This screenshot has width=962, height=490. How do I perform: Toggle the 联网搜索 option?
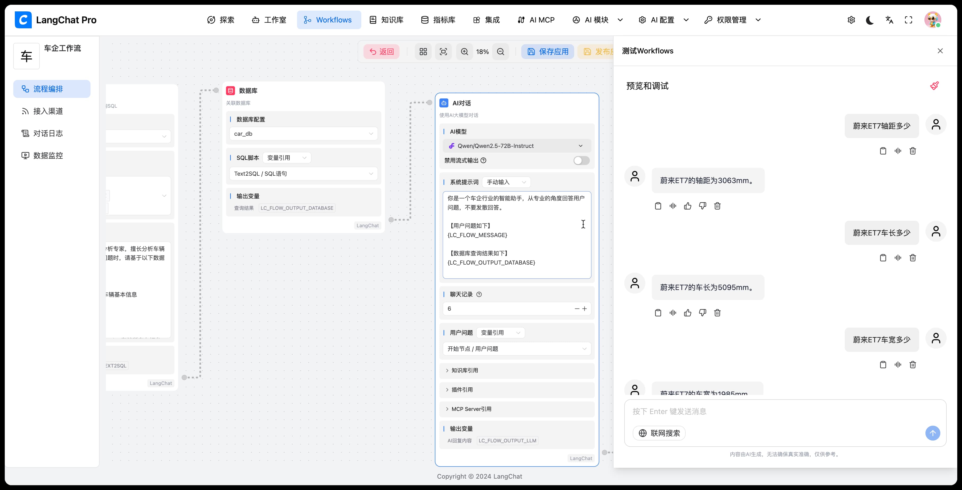pos(659,433)
